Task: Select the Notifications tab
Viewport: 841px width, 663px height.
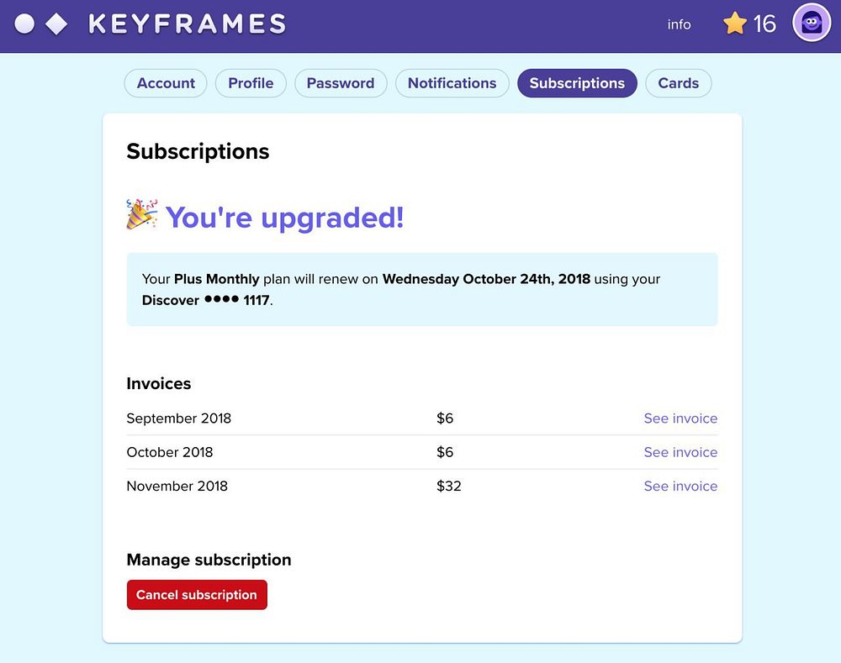Action: pyautogui.click(x=452, y=83)
